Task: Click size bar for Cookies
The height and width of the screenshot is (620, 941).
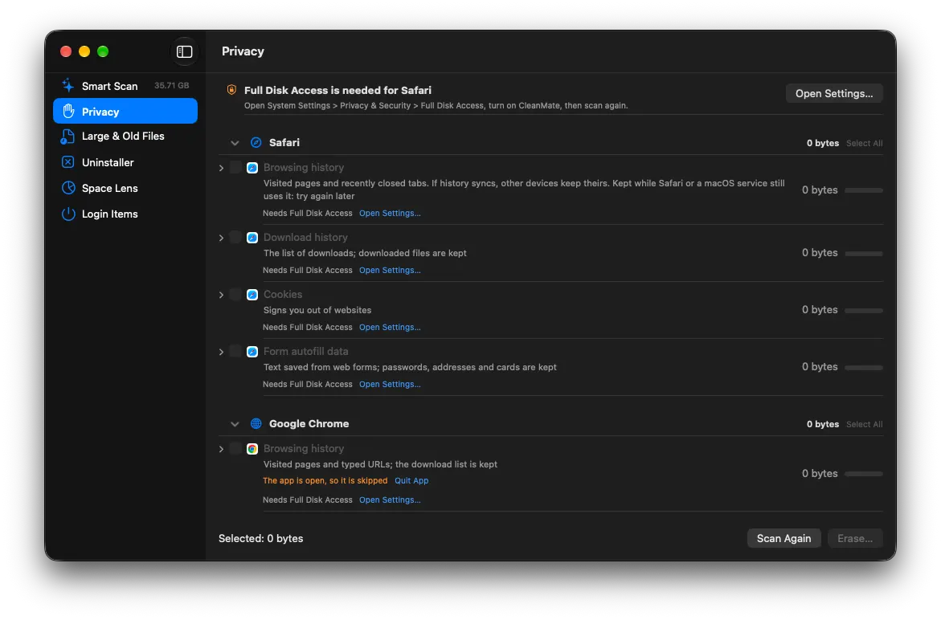Action: point(864,311)
